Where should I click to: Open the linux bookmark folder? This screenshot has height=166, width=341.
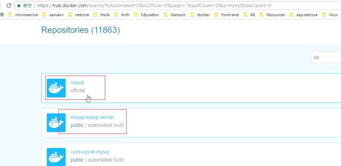point(330,15)
